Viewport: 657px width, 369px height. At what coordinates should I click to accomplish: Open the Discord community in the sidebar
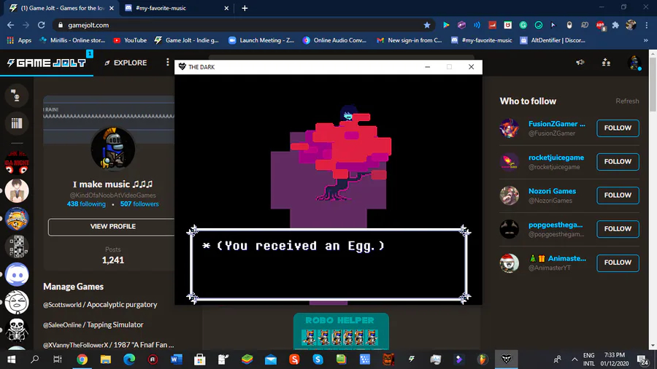coord(17,274)
